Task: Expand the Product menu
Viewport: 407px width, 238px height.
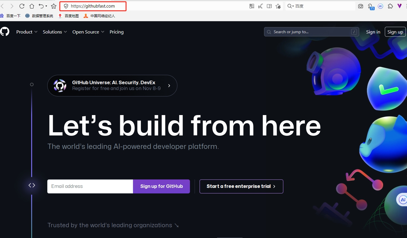Action: coord(27,32)
